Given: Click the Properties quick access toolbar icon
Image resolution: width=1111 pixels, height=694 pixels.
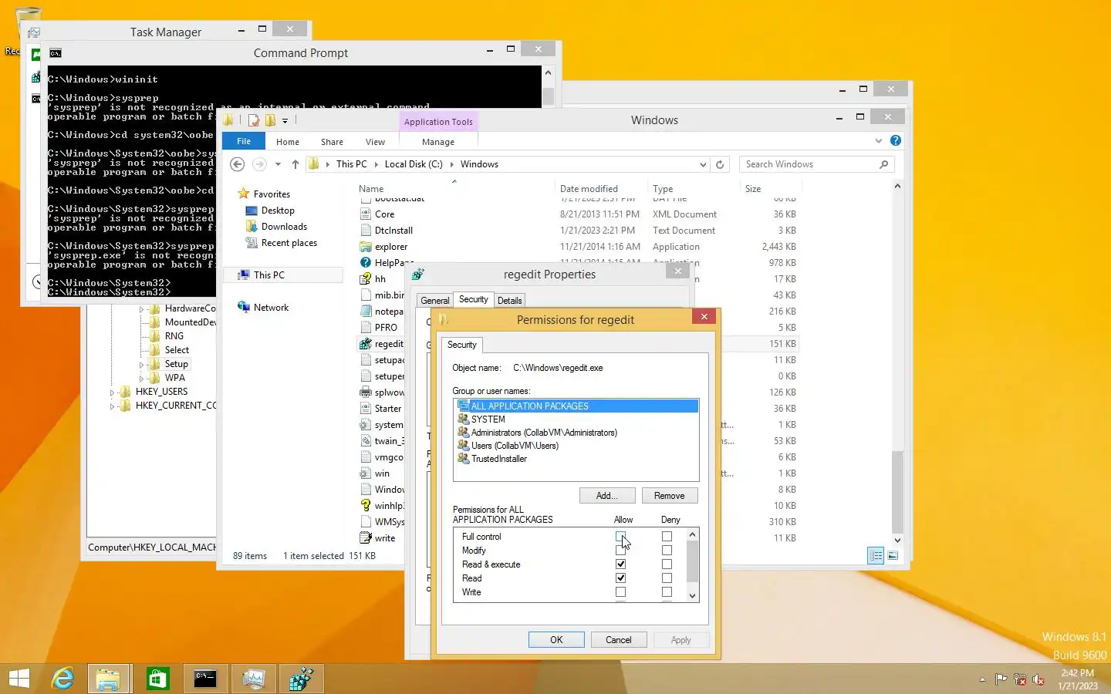Looking at the screenshot, I should tap(253, 120).
